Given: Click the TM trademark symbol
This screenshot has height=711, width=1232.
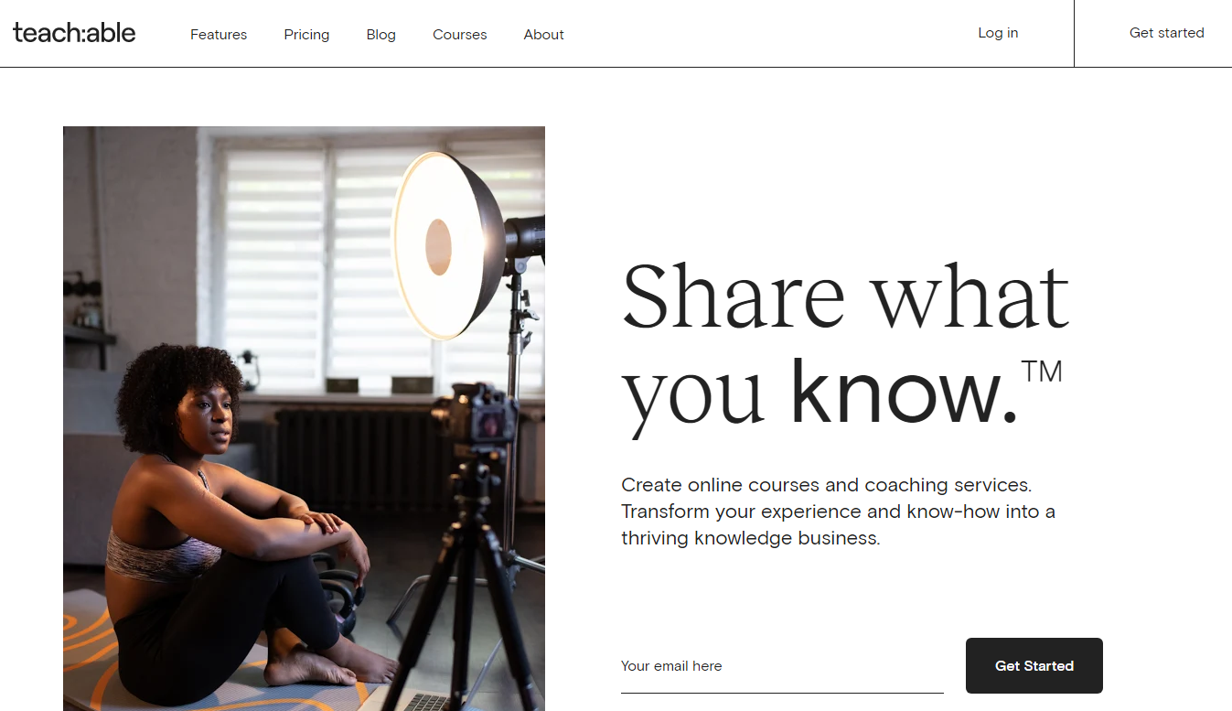Looking at the screenshot, I should [1042, 372].
